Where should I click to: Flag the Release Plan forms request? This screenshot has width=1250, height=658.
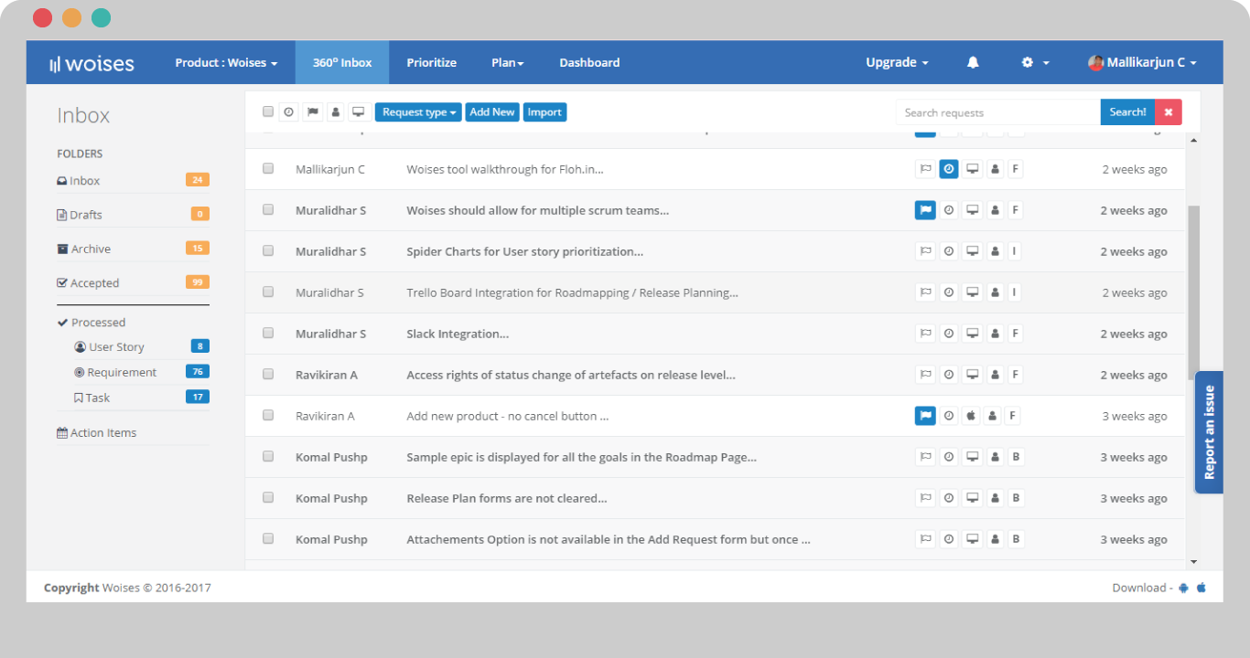click(x=925, y=498)
